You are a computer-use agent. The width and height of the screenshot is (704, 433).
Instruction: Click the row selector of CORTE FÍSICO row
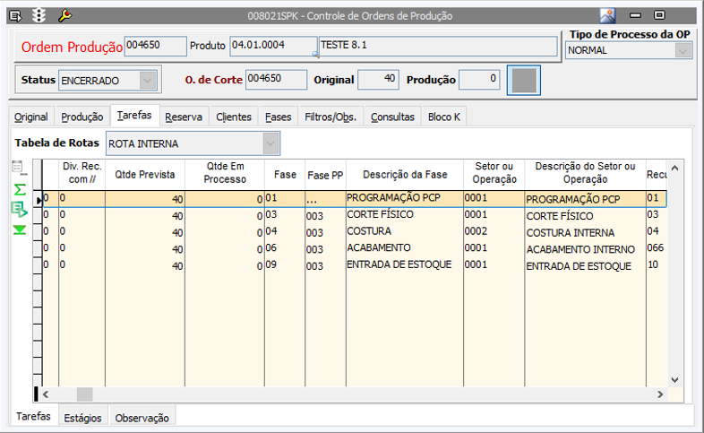coord(38,215)
